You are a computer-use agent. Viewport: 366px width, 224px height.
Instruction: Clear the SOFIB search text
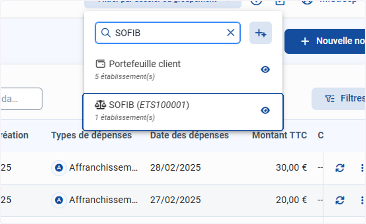click(x=231, y=33)
